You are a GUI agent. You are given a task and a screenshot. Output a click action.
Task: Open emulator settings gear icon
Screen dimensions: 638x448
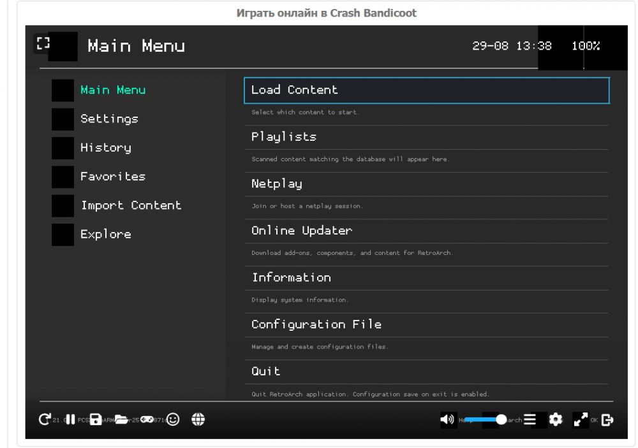pyautogui.click(x=556, y=419)
